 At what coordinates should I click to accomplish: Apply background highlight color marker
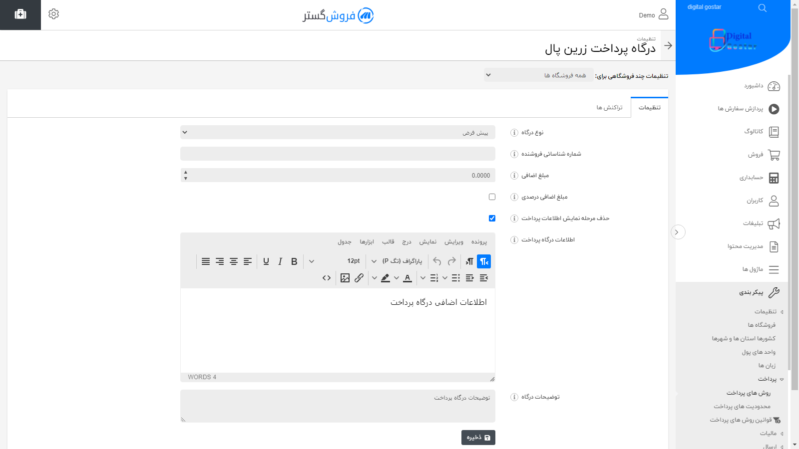[386, 278]
